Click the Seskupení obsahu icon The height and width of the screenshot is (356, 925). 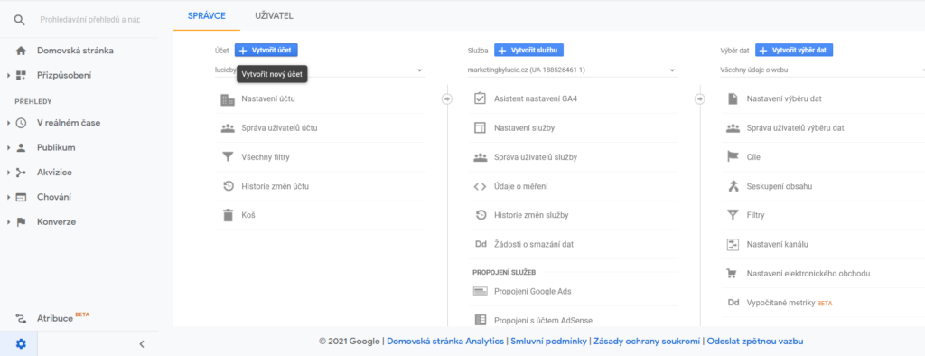click(x=733, y=186)
